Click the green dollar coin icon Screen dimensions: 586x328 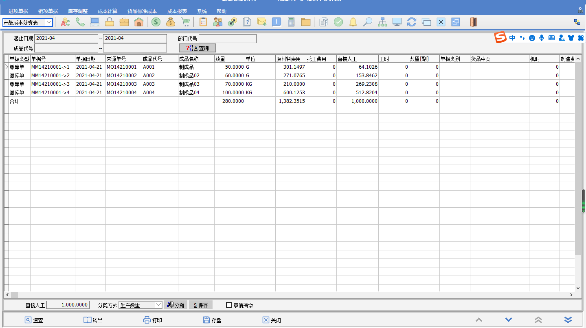[156, 22]
